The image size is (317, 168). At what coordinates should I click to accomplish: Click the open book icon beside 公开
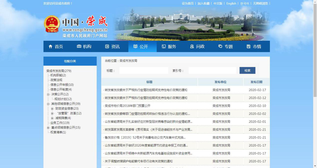136,46
